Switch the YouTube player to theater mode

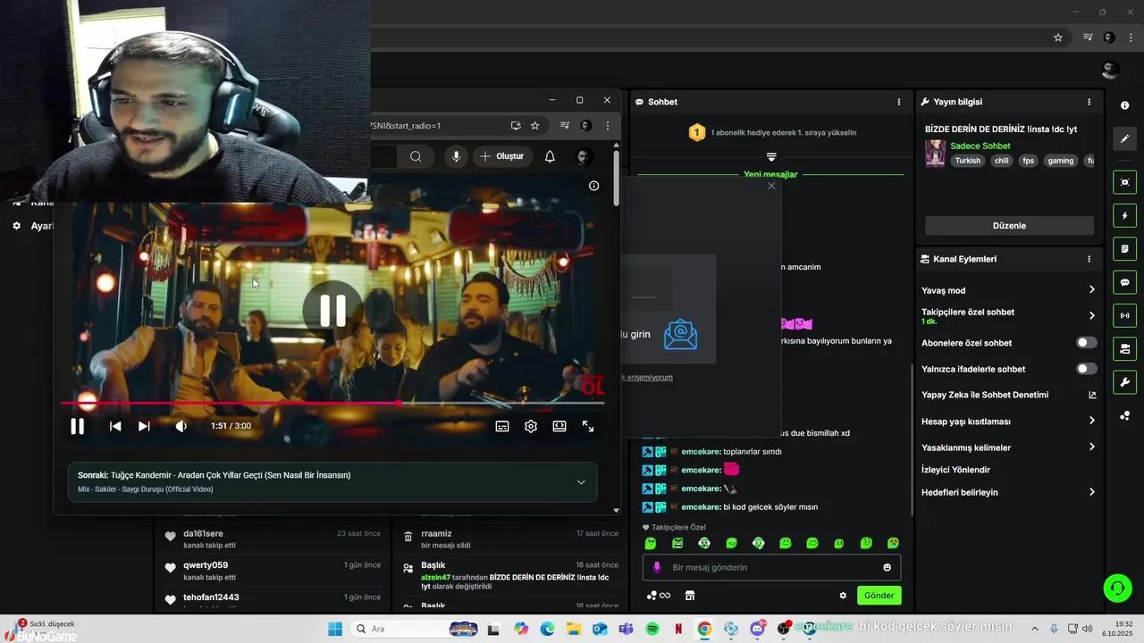(559, 426)
